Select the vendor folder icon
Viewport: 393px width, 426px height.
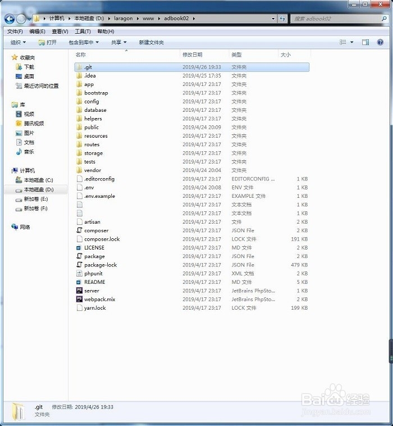coord(79,170)
